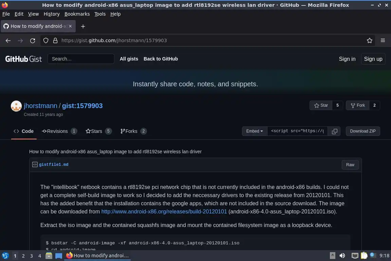The width and height of the screenshot is (391, 261).
Task: Open the tracking protection shield icon
Action: click(x=45, y=40)
